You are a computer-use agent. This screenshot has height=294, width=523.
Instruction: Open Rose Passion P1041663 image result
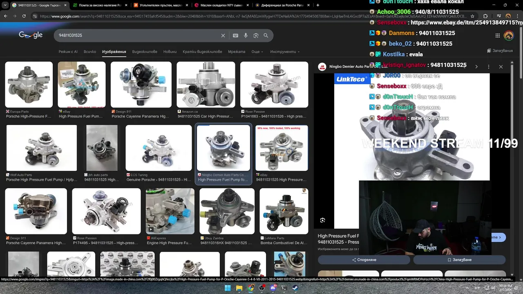(274, 85)
